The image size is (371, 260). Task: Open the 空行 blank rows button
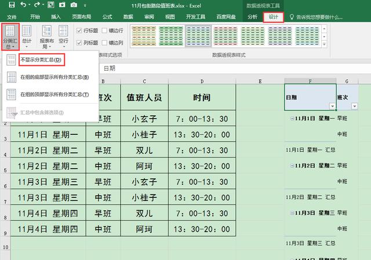coord(63,36)
